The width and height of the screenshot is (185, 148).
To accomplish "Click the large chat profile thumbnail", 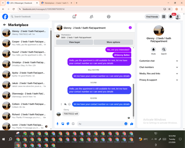I will (159, 30).
